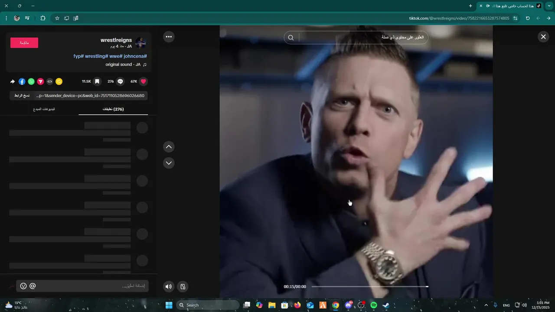Open the Chrome three-dot menu
The image size is (555, 312).
point(6,18)
